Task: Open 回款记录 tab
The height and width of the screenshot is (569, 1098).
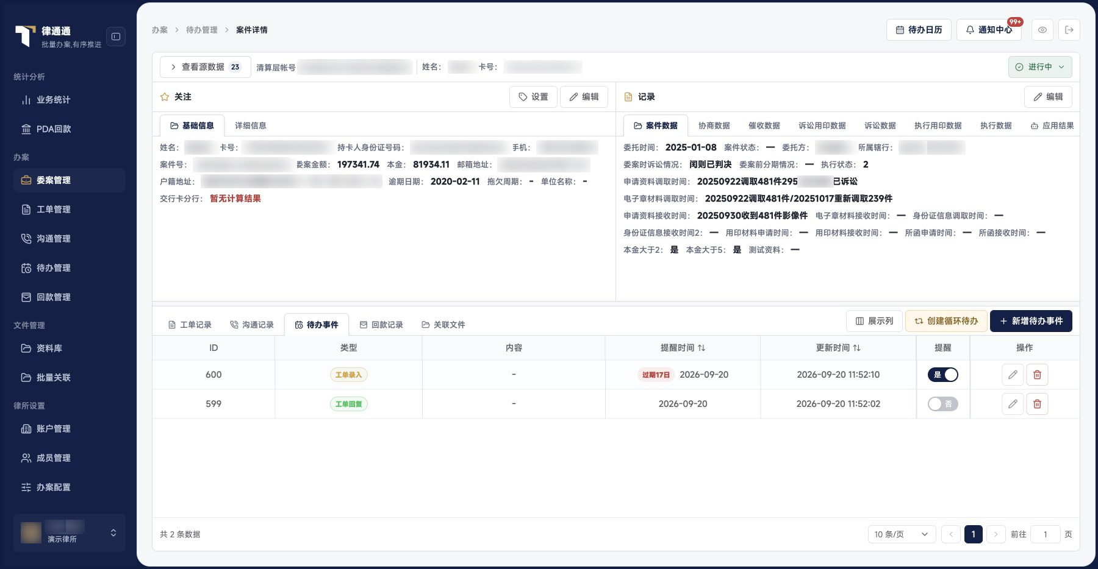Action: [x=381, y=325]
